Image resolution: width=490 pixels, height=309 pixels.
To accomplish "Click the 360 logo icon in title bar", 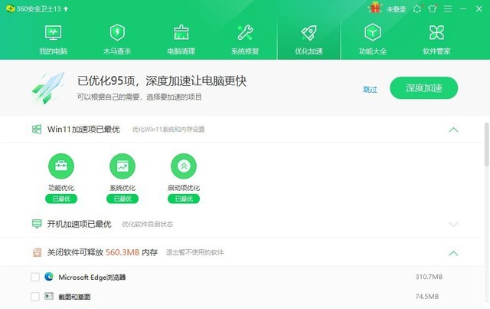I will 10,8.
